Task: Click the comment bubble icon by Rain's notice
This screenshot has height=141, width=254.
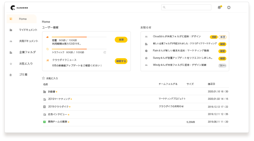Action: (146, 51)
